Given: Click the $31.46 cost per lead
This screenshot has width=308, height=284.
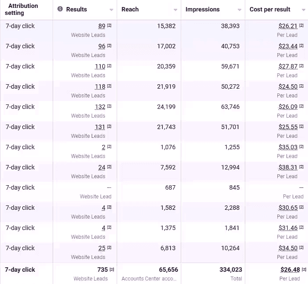Looking at the screenshot, I should (288, 228).
